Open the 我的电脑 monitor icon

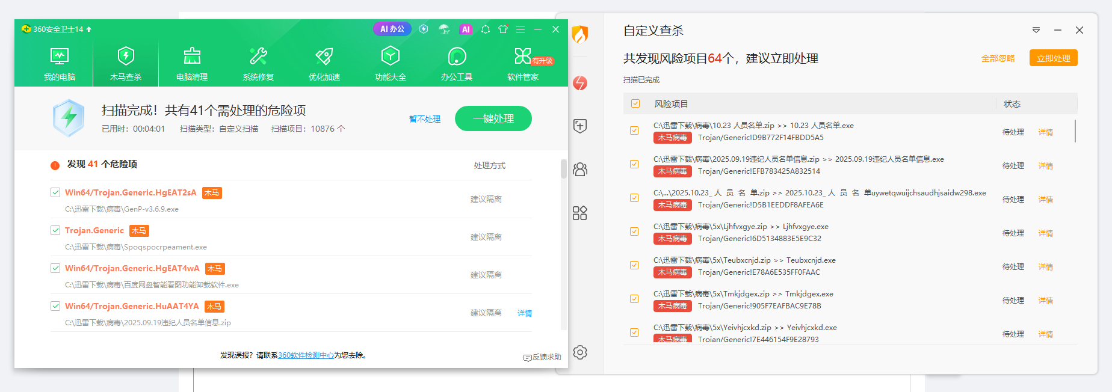coord(60,57)
